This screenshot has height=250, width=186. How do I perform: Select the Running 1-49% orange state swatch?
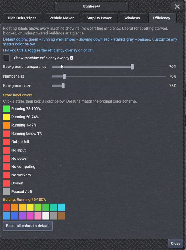[6, 125]
